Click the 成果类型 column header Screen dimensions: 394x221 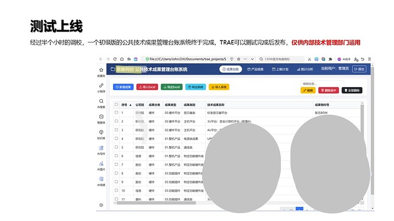click(x=170, y=105)
